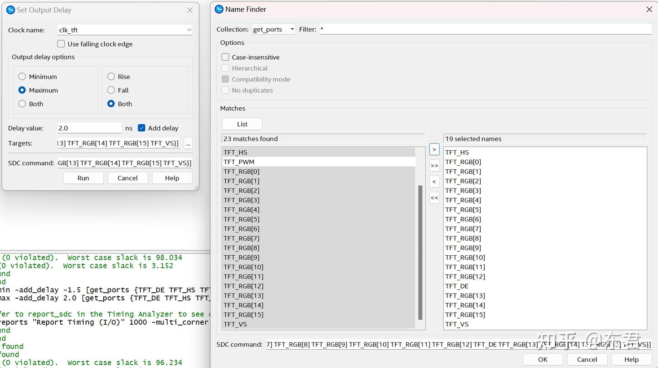Click the remove all '<<' arrow button
Viewport: 658px width, 368px height.
click(434, 198)
